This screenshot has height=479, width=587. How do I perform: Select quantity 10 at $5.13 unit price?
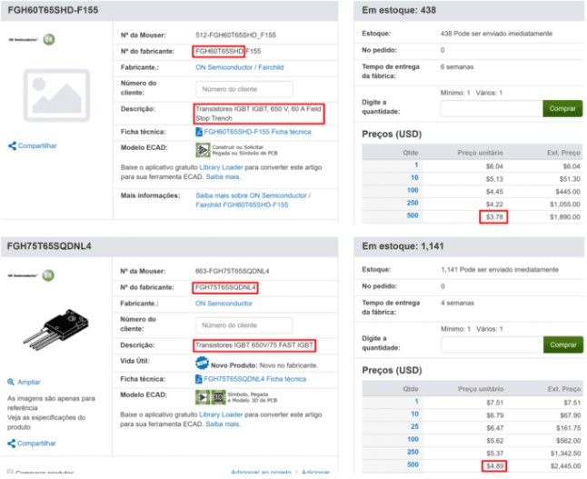[x=414, y=177]
